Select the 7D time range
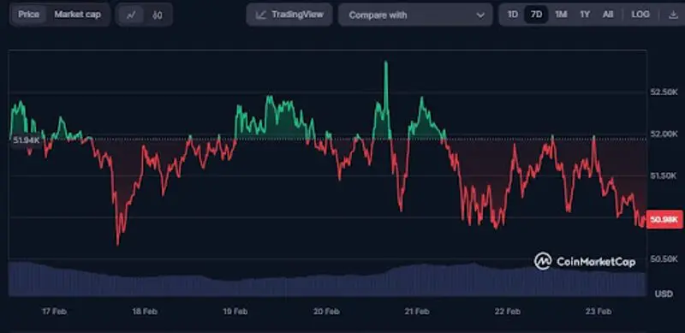Screen dimensions: 685x333 click(536, 15)
